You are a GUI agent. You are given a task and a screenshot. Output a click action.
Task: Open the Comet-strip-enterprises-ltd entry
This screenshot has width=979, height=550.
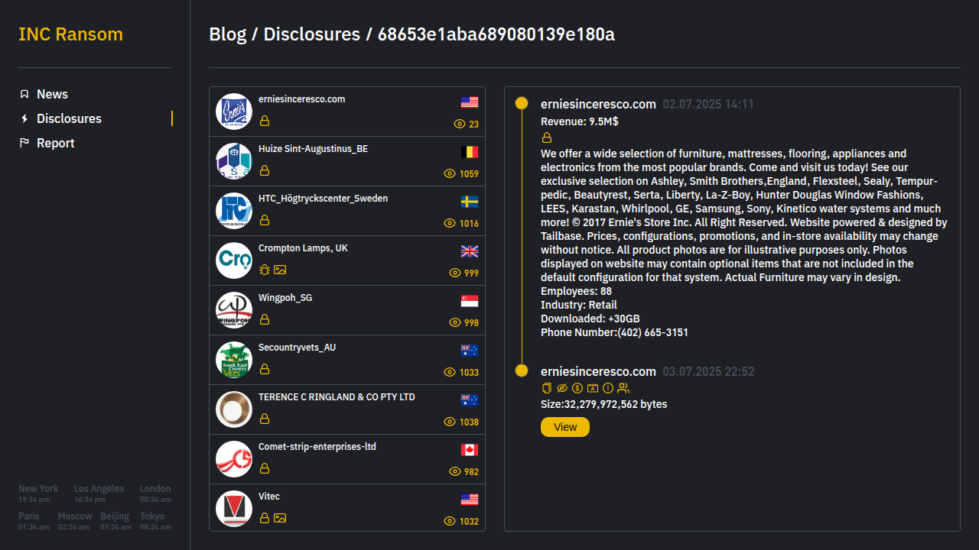(347, 459)
